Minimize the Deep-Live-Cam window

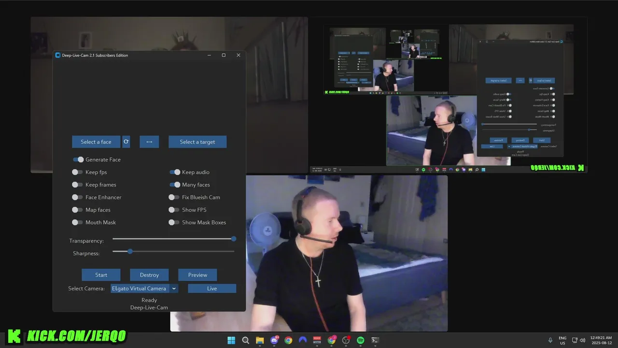tap(209, 55)
